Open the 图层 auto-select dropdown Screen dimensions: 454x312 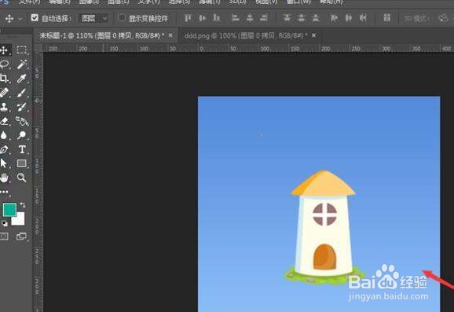pyautogui.click(x=93, y=19)
